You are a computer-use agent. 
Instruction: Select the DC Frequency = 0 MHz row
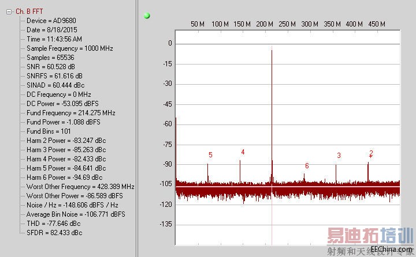[59, 95]
